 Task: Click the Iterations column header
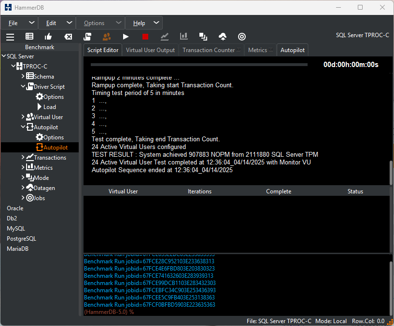199,191
